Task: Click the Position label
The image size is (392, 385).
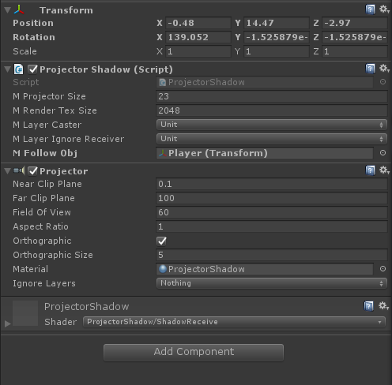Action: click(33, 23)
